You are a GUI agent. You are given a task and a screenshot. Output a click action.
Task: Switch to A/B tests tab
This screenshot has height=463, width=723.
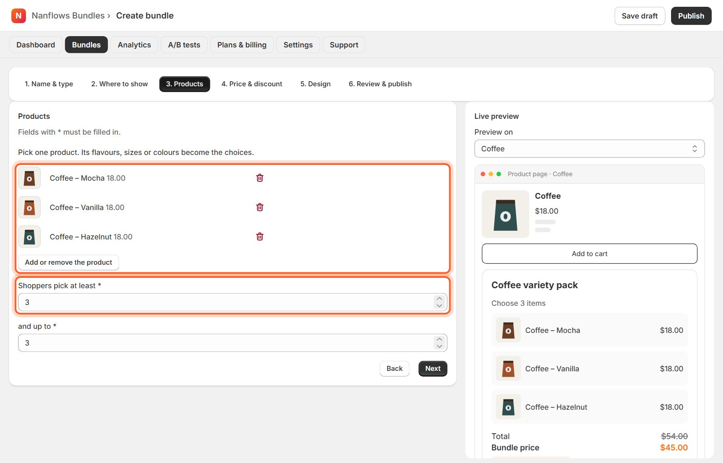point(184,45)
